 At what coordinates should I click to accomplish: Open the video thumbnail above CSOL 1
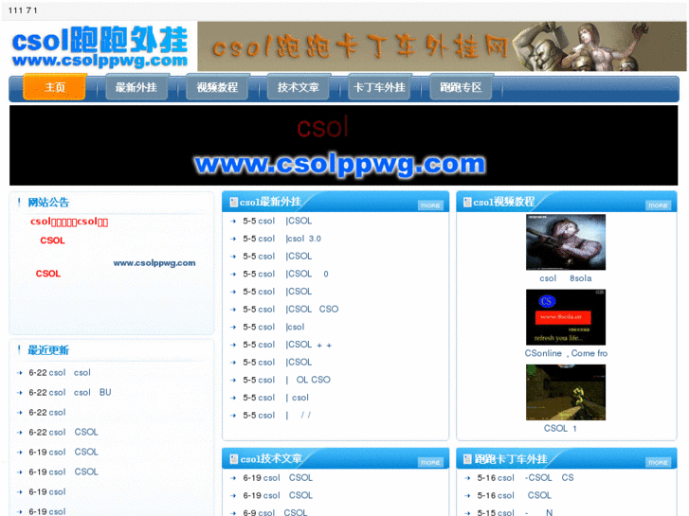click(566, 392)
